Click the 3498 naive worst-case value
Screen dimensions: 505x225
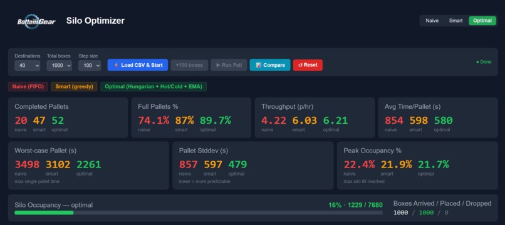point(27,164)
